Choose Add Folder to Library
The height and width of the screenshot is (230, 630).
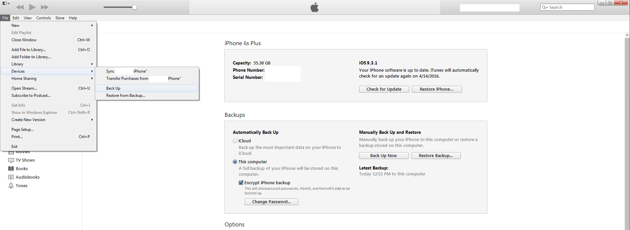(49, 57)
